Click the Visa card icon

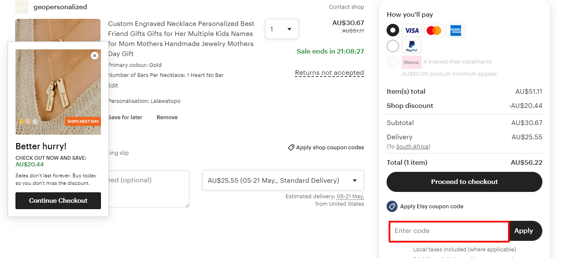coord(412,31)
